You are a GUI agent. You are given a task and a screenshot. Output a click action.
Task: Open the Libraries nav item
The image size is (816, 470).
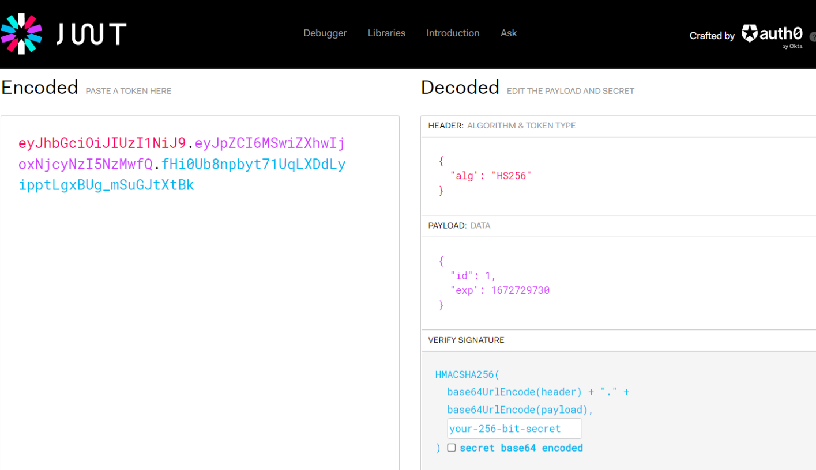[x=386, y=33]
